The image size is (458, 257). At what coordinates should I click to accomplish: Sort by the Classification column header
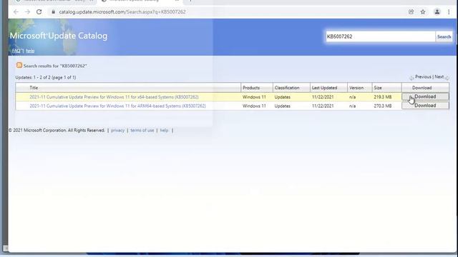tap(287, 88)
